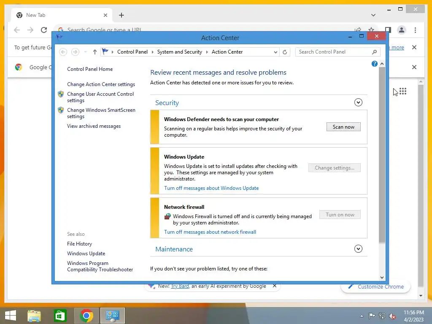Viewport: 432px width, 324px height.
Task: Click the Control Panel taskbar icon
Action: (x=112, y=316)
